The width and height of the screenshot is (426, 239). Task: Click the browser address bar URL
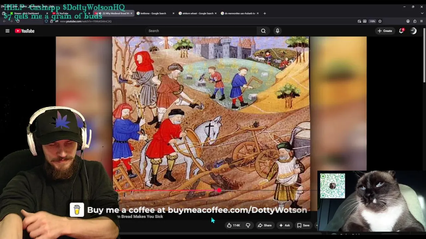tap(86, 21)
